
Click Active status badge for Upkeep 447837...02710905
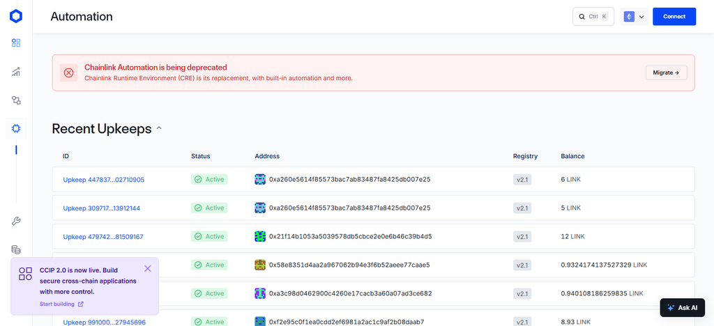pyautogui.click(x=209, y=179)
